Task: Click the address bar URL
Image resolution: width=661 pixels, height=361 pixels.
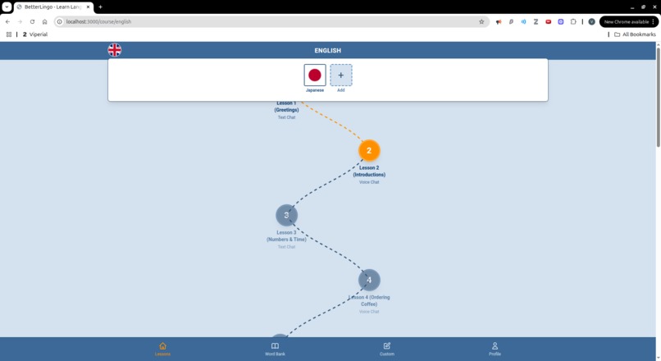Action: tap(98, 21)
